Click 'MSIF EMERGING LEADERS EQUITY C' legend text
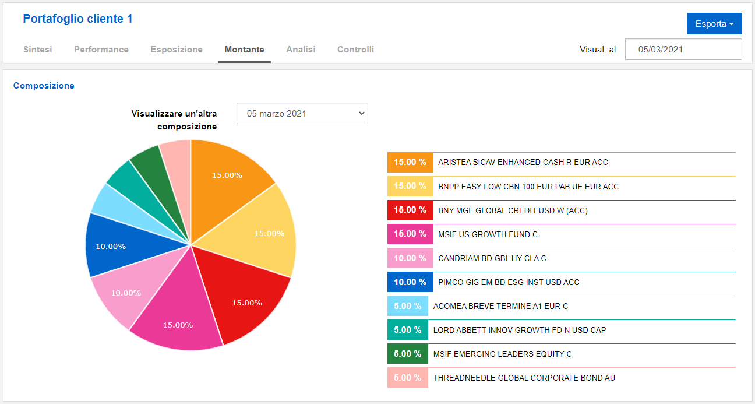This screenshot has width=755, height=404. tap(503, 354)
